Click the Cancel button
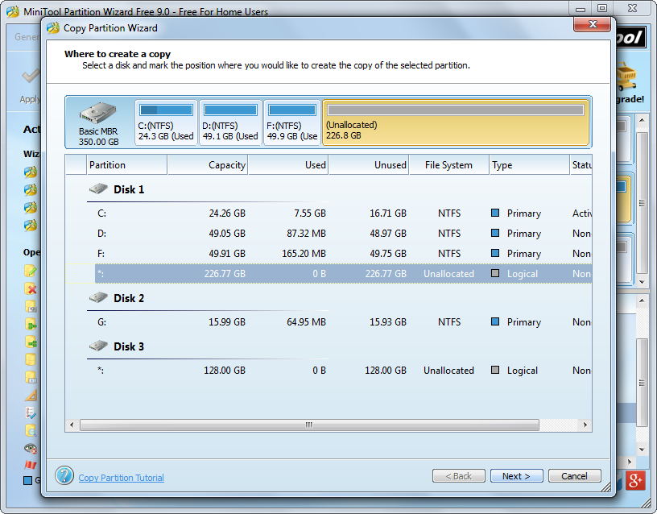Screen dimensions: 657x514 point(574,476)
